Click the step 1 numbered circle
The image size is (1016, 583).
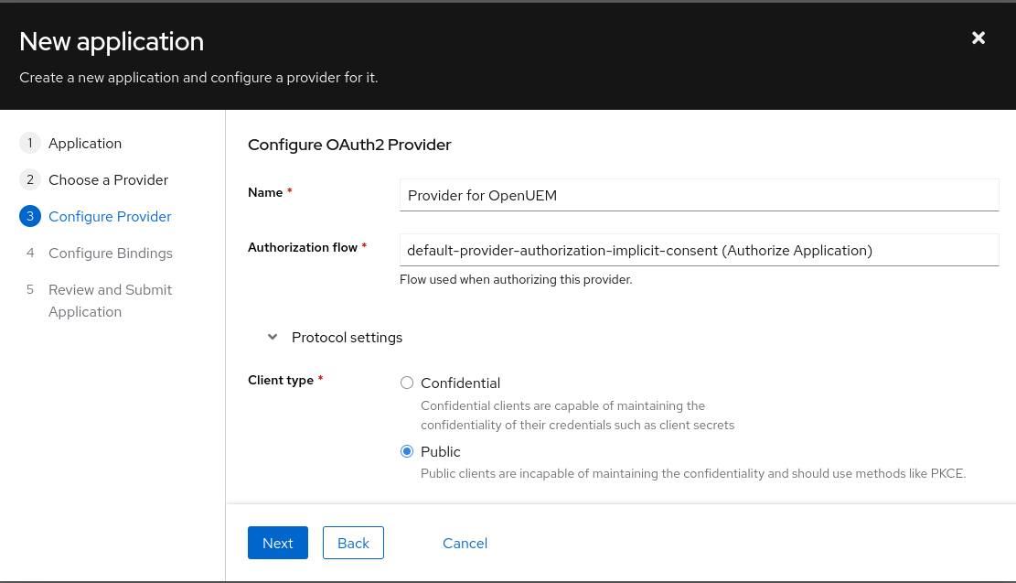click(29, 143)
